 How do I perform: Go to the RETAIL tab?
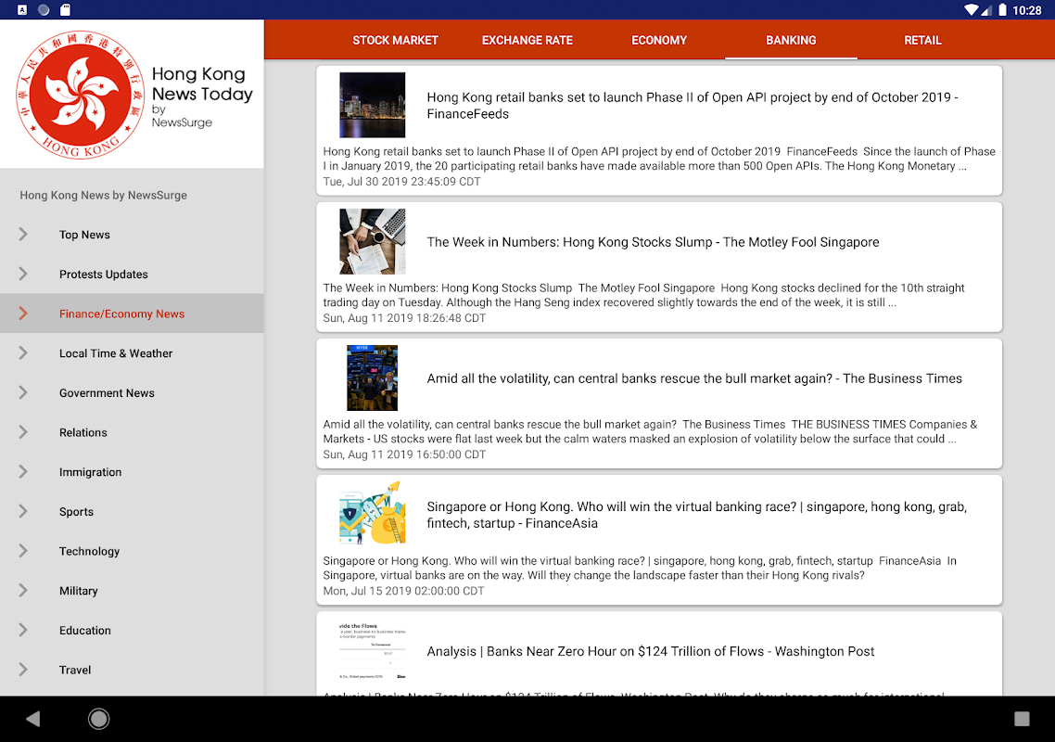click(x=922, y=41)
